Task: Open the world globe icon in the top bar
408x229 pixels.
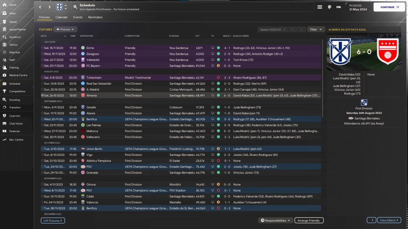Action: click(x=330, y=7)
